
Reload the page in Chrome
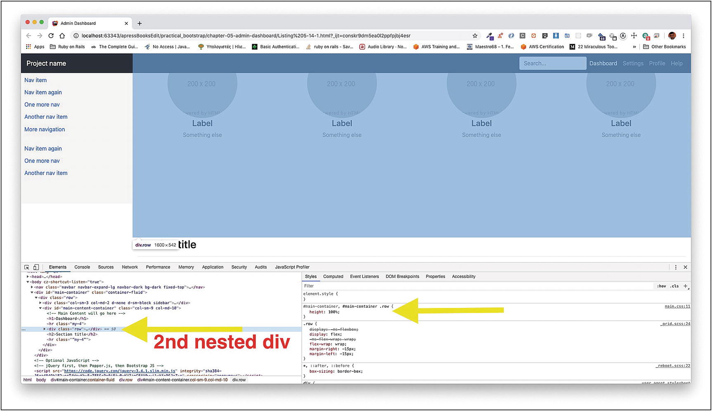[x=51, y=36]
